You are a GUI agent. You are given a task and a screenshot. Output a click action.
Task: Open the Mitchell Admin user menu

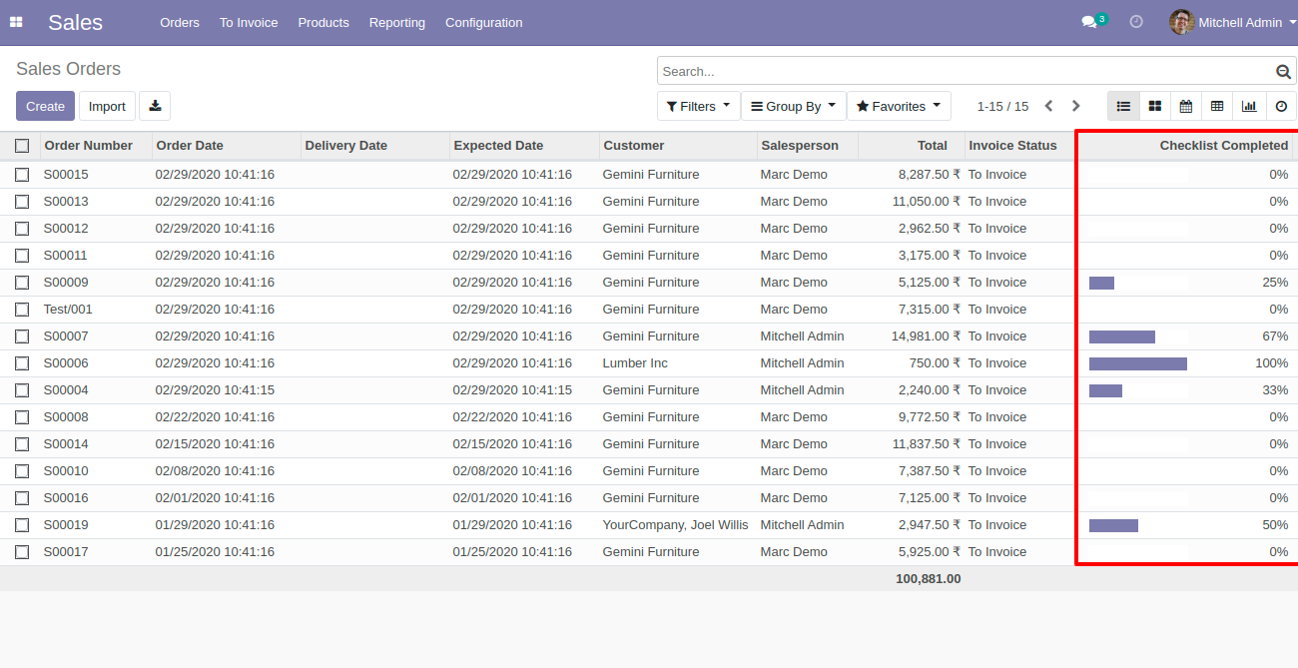coord(1232,22)
